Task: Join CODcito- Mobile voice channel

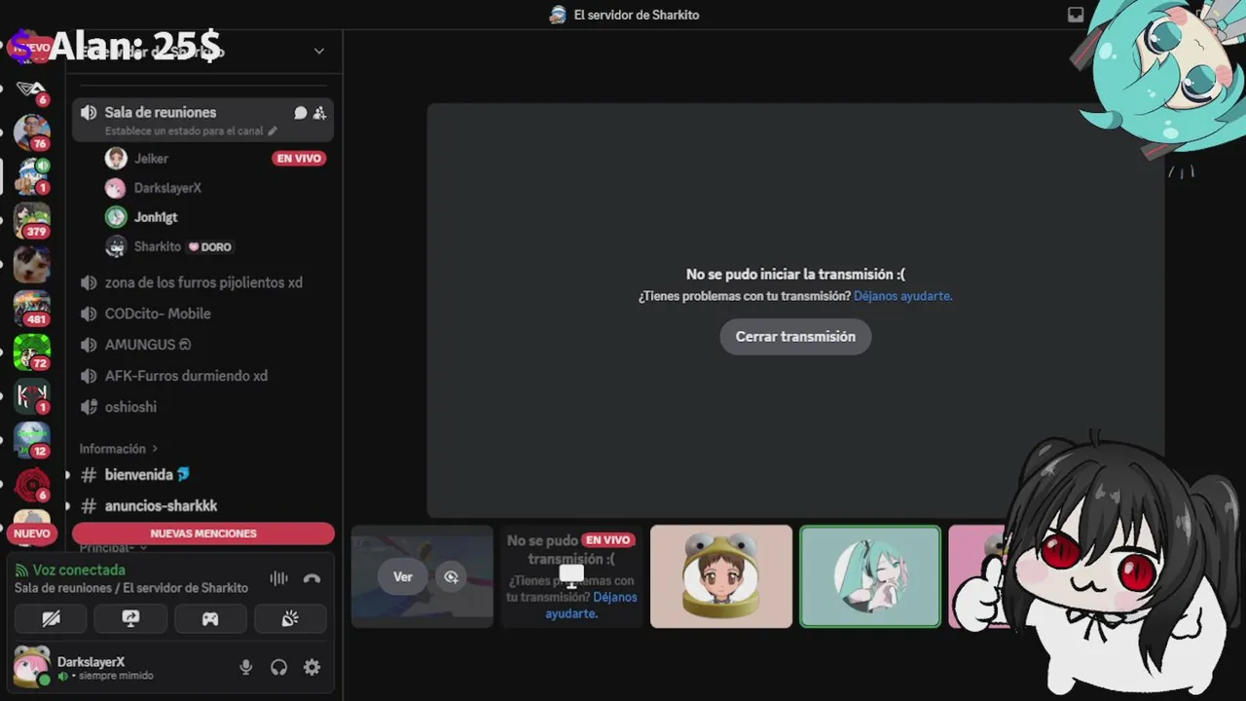Action: (x=202, y=314)
